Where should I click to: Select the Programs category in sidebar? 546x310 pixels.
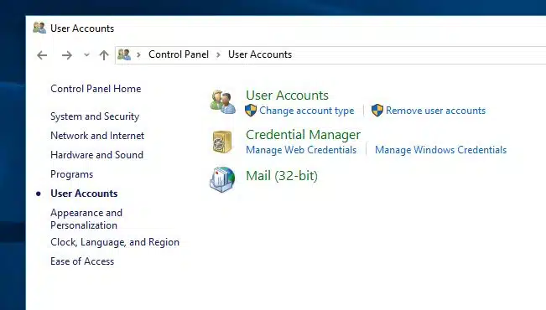coord(72,174)
